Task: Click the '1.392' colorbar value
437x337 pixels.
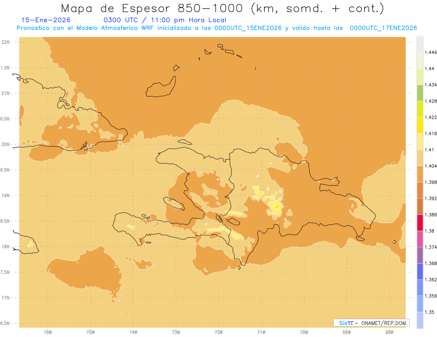Action: [431, 198]
